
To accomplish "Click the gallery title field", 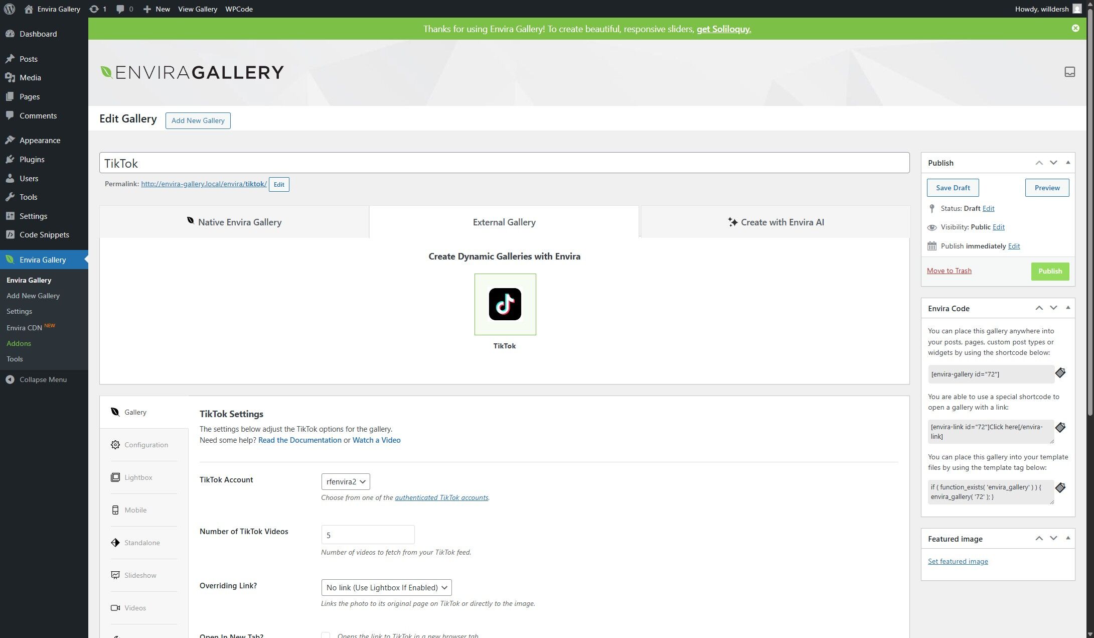I will (x=504, y=163).
